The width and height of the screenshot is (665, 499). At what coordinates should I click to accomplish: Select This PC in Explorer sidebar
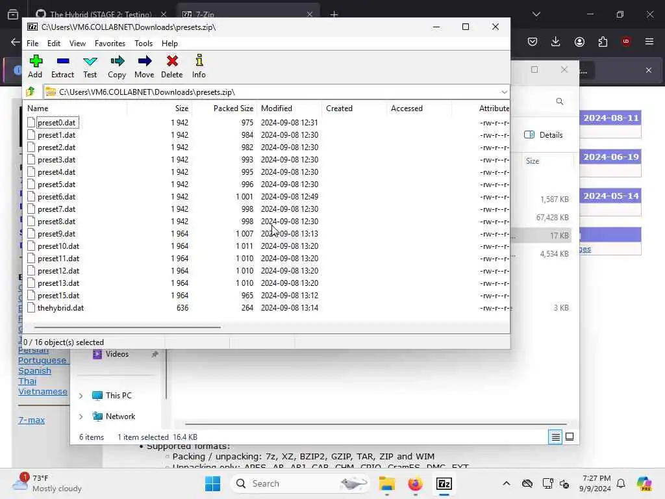[x=119, y=396]
